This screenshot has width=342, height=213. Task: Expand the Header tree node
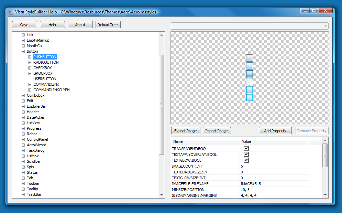click(x=23, y=112)
